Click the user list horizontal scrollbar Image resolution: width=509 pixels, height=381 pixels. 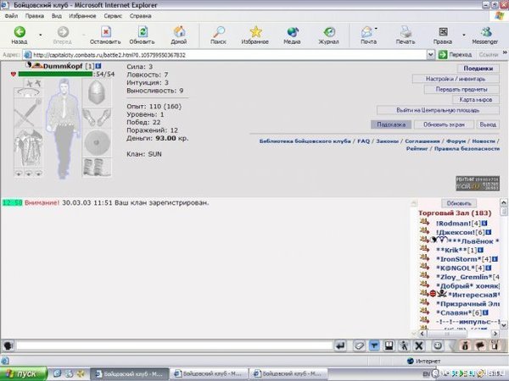[x=459, y=334]
